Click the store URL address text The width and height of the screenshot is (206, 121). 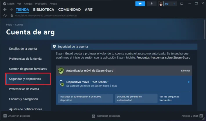(x=46, y=16)
